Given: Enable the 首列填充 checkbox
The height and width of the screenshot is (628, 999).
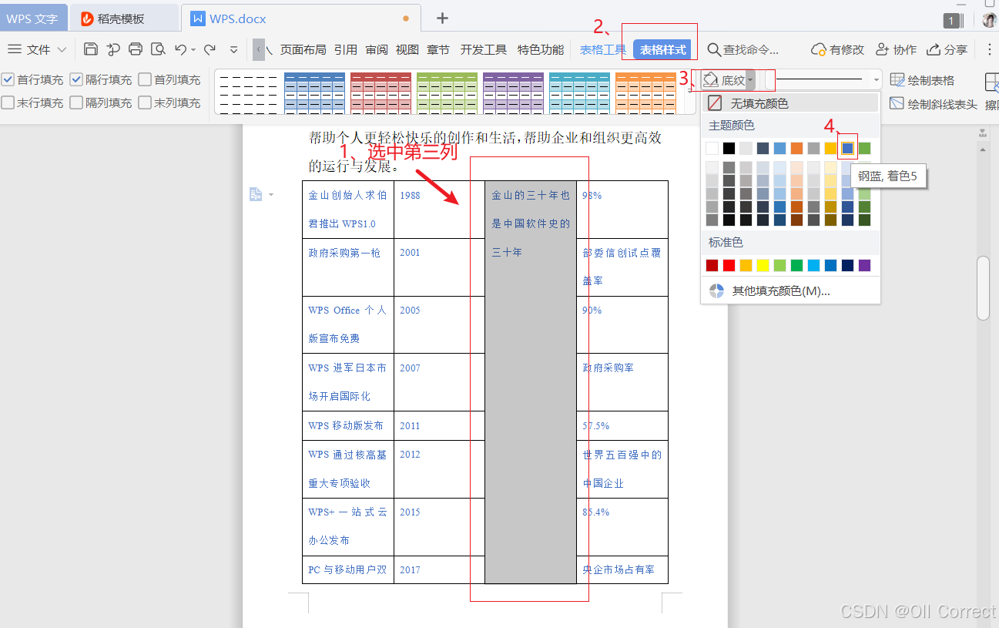Looking at the screenshot, I should [x=145, y=79].
